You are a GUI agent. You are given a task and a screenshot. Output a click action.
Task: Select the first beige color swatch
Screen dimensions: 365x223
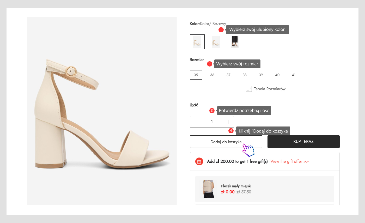tap(197, 42)
